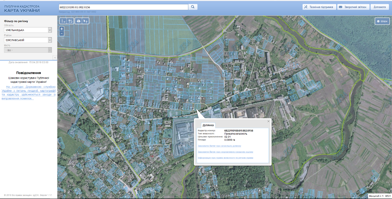Open the Допомога help page

click(380, 7)
